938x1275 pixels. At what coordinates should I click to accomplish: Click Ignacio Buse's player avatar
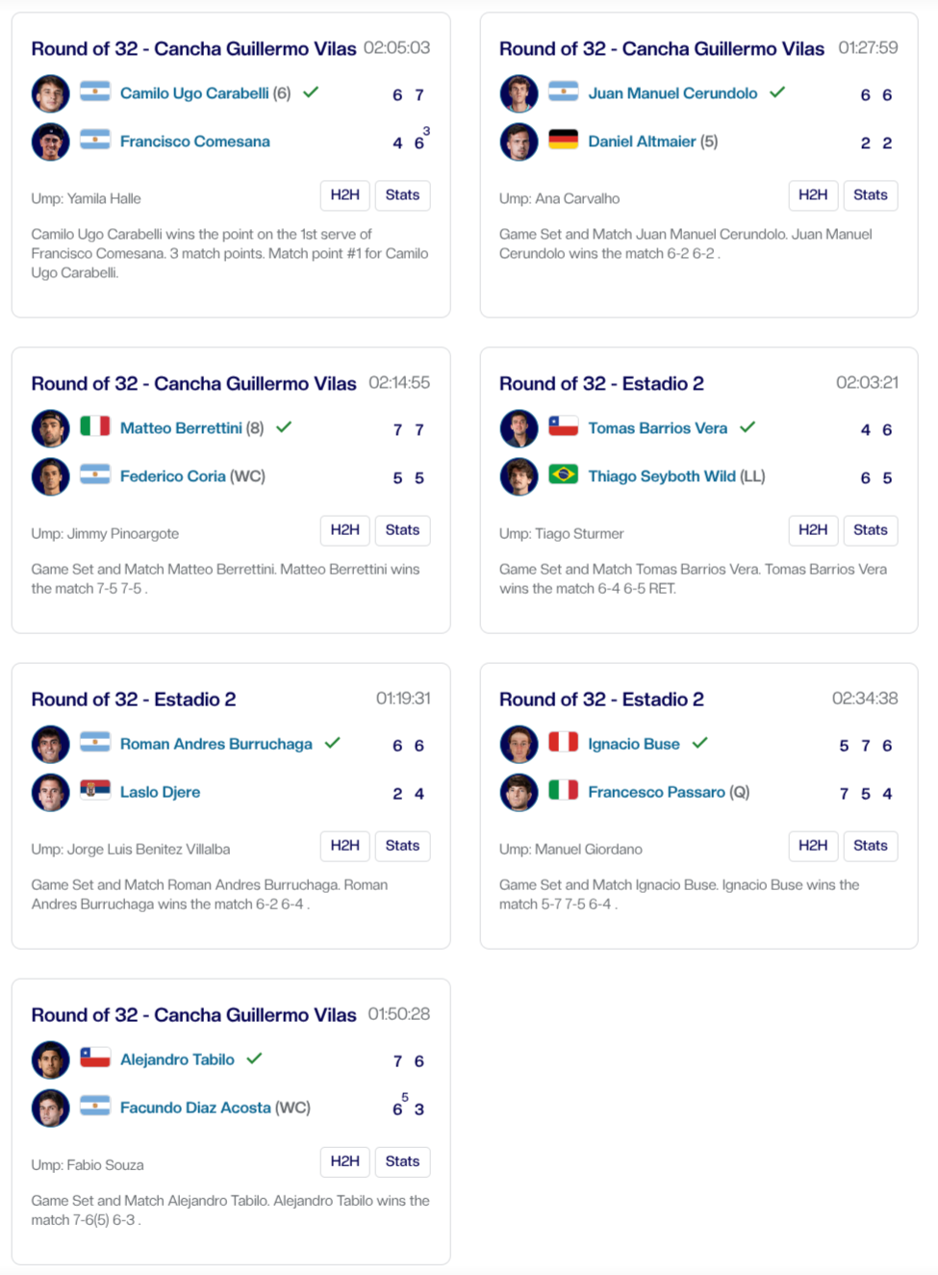coord(519,744)
